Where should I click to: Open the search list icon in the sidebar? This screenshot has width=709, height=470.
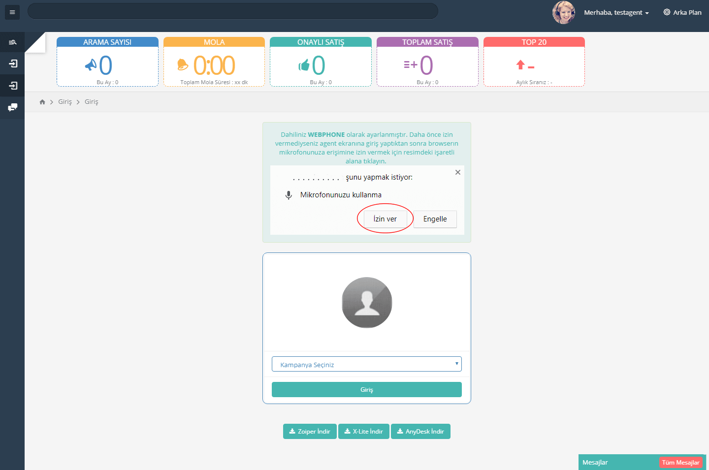(x=12, y=42)
